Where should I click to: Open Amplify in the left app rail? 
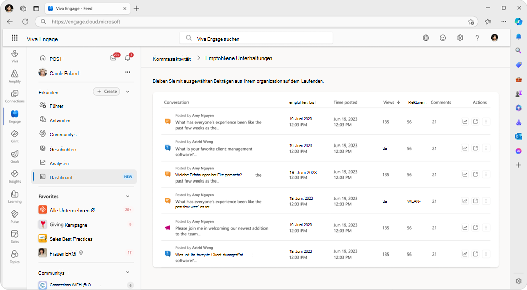coord(15,77)
